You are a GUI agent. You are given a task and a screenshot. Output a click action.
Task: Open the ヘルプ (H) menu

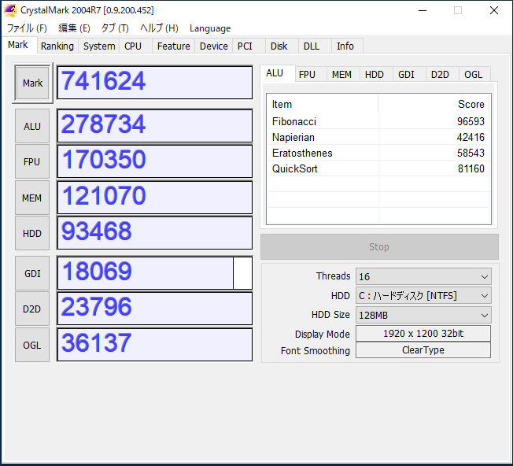pyautogui.click(x=159, y=28)
